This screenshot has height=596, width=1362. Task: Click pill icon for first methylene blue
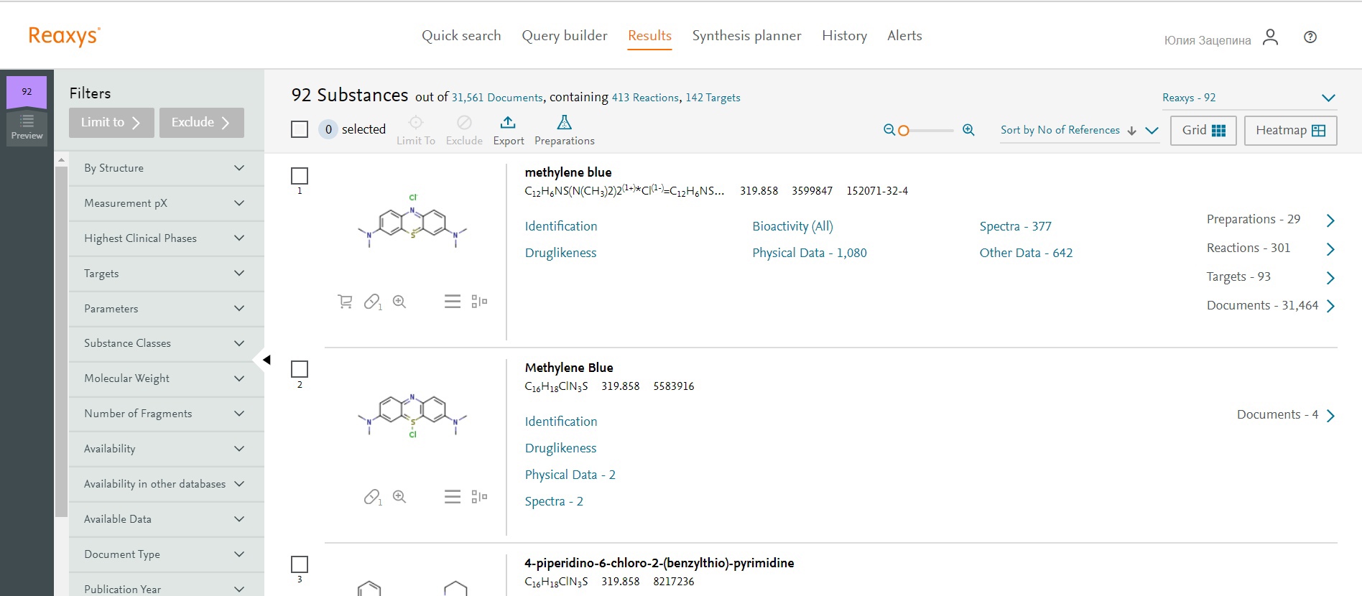373,302
